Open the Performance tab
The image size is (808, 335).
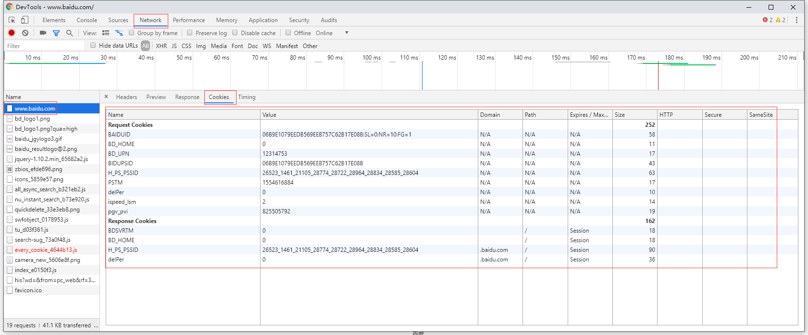(189, 20)
